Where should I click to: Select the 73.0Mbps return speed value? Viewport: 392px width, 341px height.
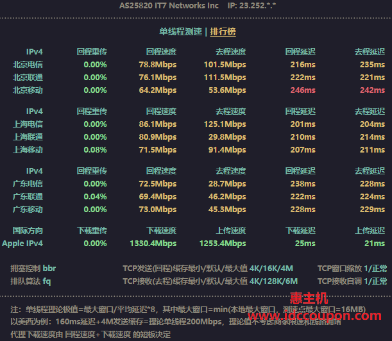click(158, 210)
